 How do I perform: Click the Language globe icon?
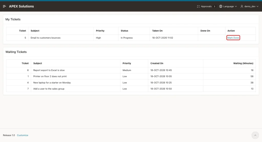point(221,6)
